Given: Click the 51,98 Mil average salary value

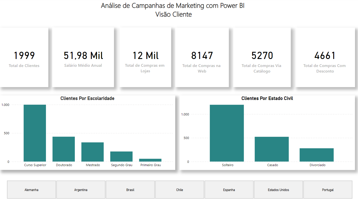Looking at the screenshot, I should coord(83,56).
